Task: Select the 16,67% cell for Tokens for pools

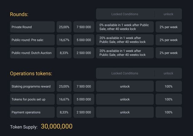Action: coord(64,99)
